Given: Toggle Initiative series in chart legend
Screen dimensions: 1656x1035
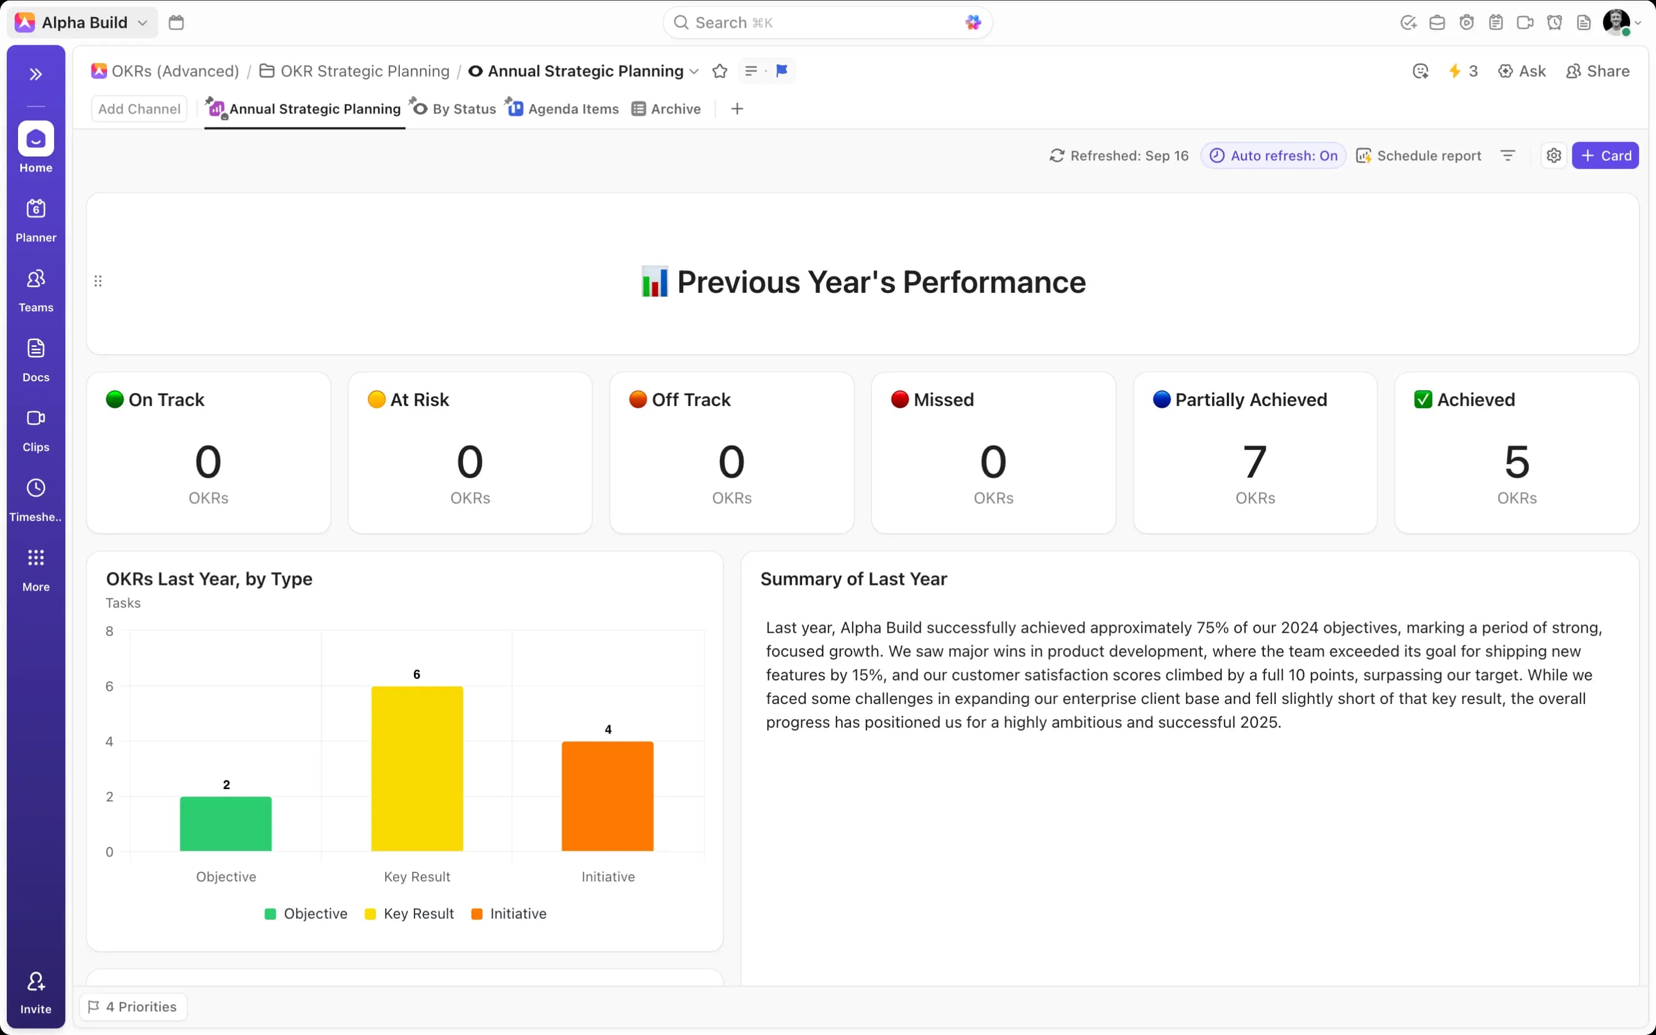Looking at the screenshot, I should pos(509,914).
